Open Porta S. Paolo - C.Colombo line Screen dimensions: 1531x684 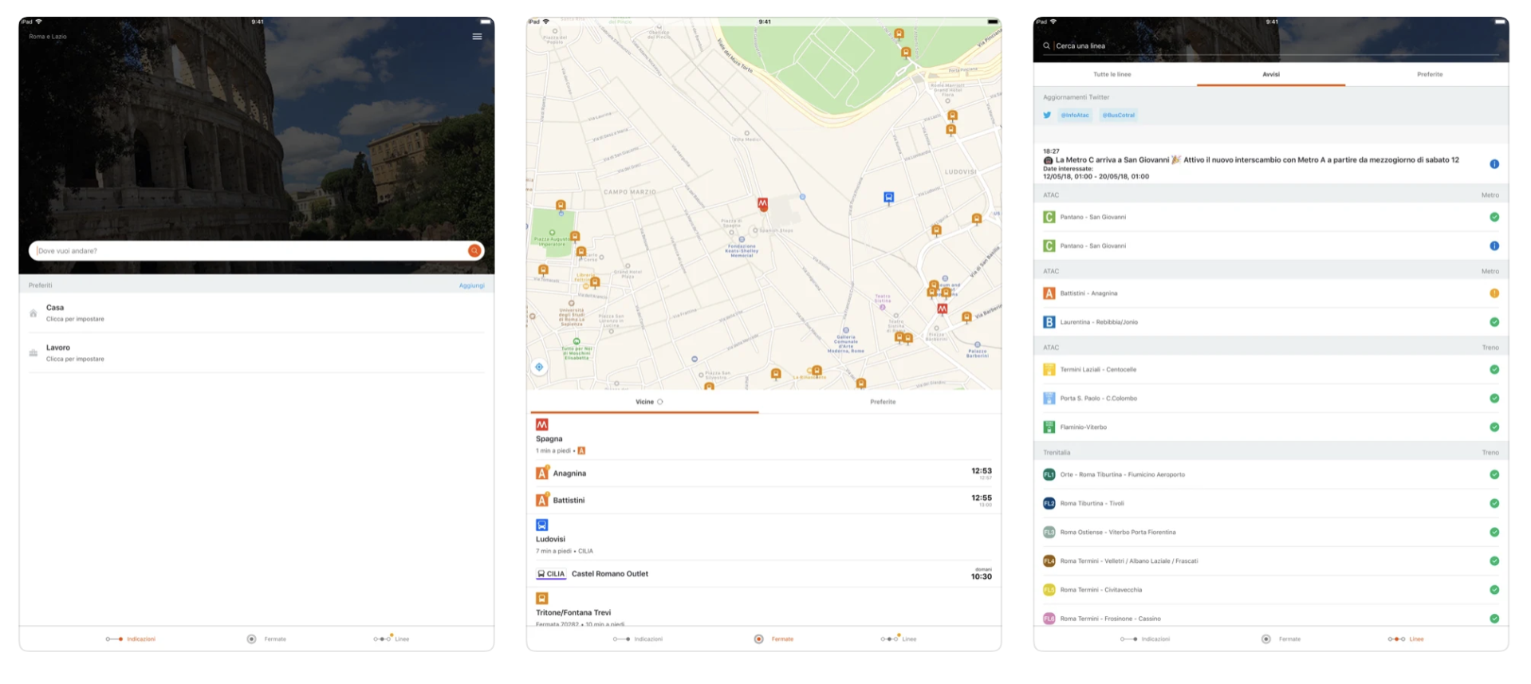click(1271, 399)
